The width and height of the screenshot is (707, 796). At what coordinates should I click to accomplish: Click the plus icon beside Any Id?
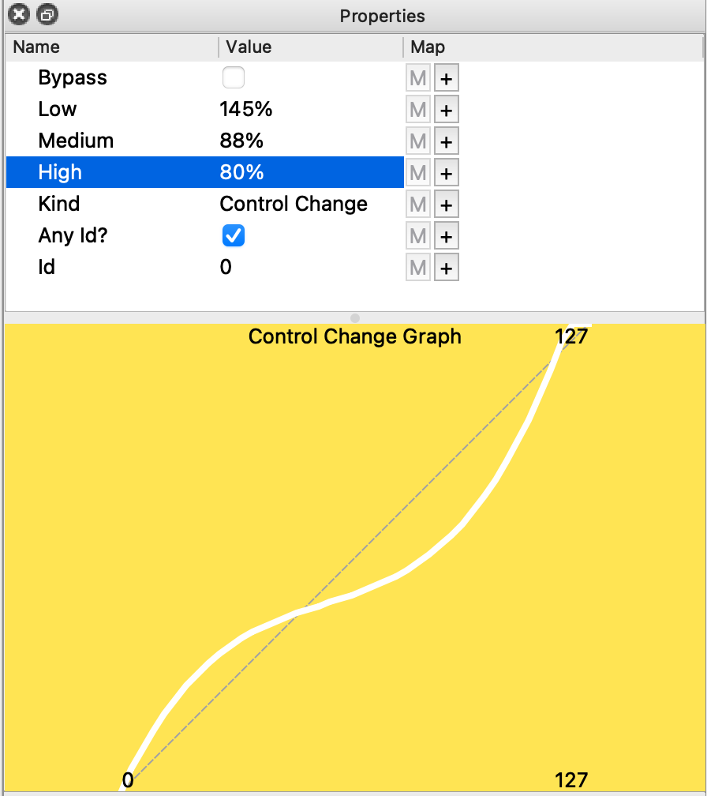click(x=447, y=236)
